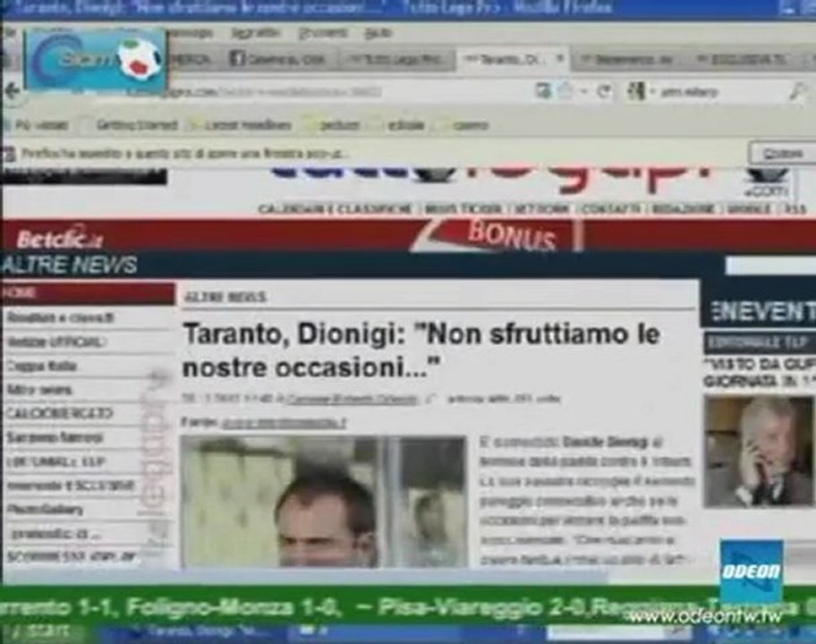Reload the page with the refresh icon
816x644 pixels.
click(604, 92)
